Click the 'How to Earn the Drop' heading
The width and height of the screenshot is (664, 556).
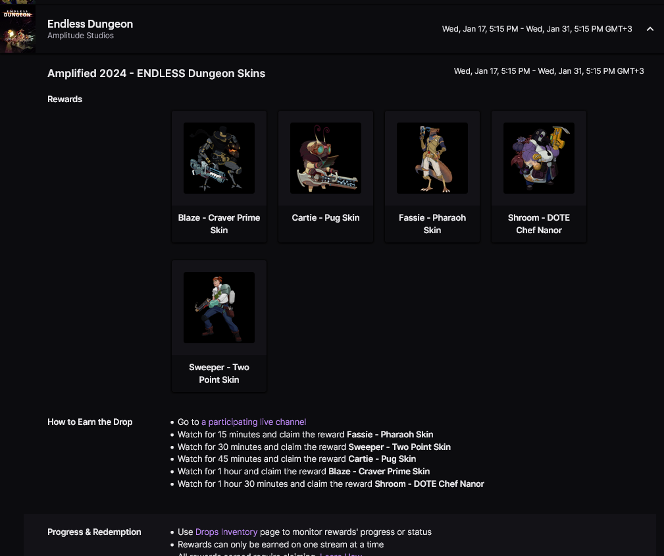coord(89,422)
